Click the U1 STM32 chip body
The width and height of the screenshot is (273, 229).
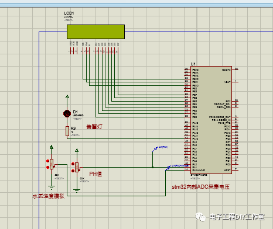point(211,120)
